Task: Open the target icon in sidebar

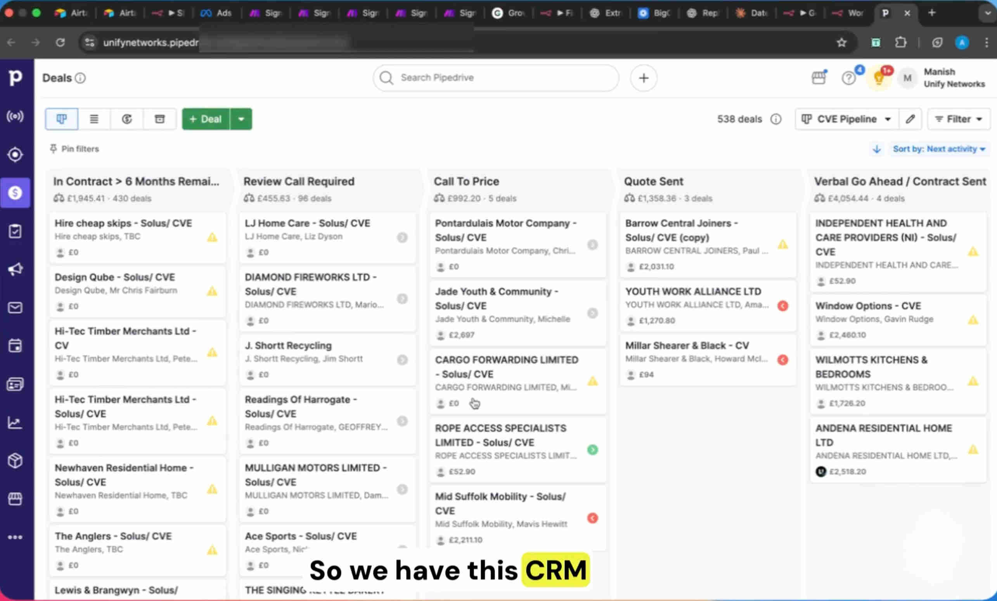Action: point(16,154)
